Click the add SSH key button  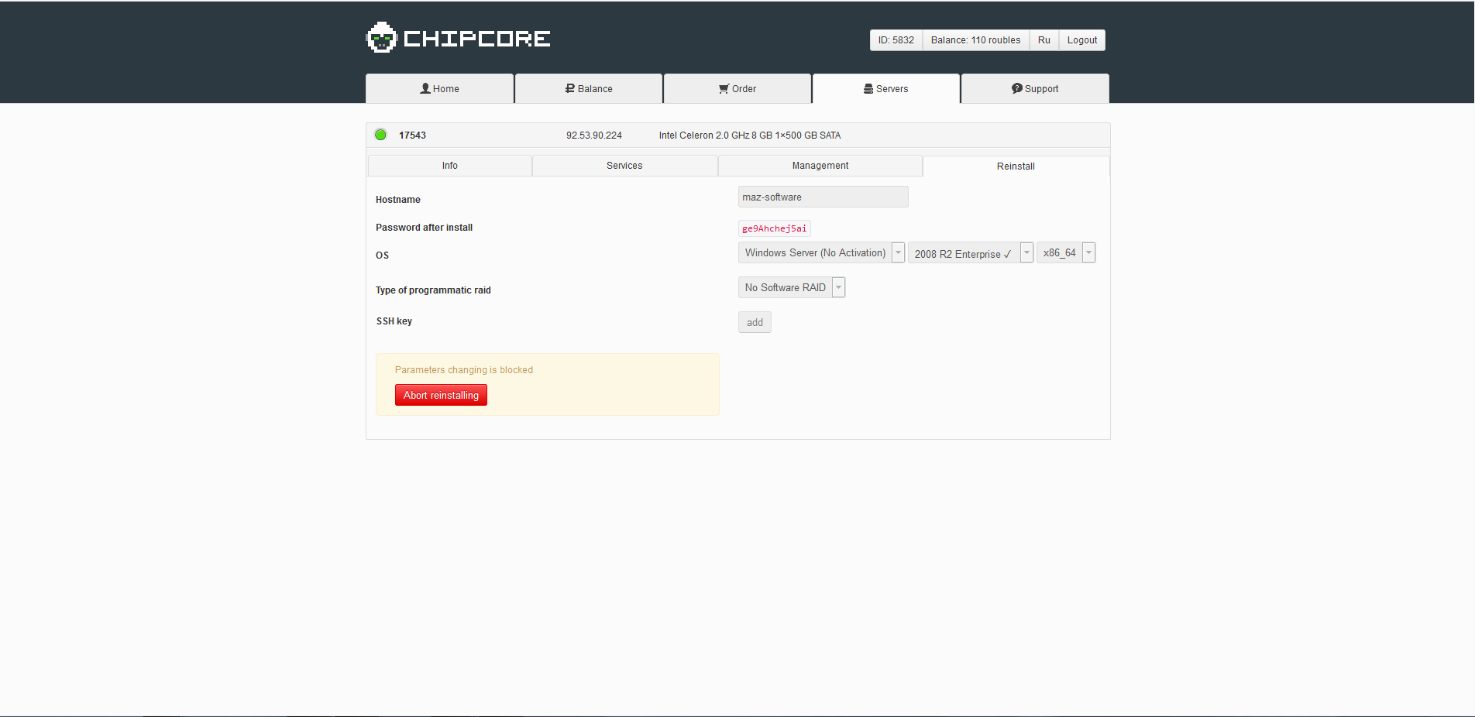click(x=755, y=323)
